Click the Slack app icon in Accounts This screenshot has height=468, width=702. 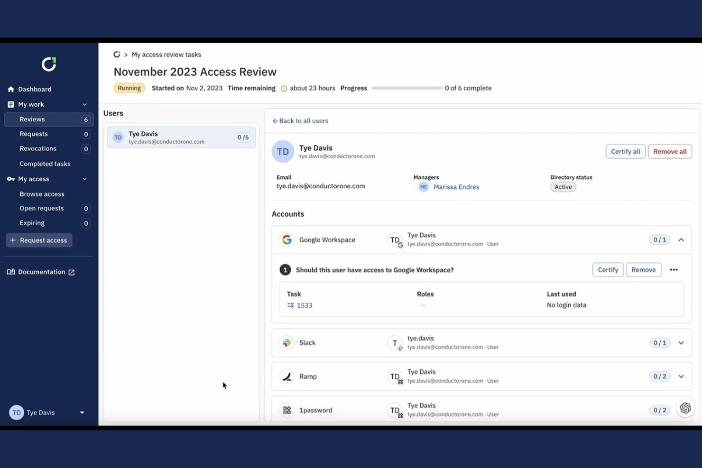pyautogui.click(x=287, y=342)
